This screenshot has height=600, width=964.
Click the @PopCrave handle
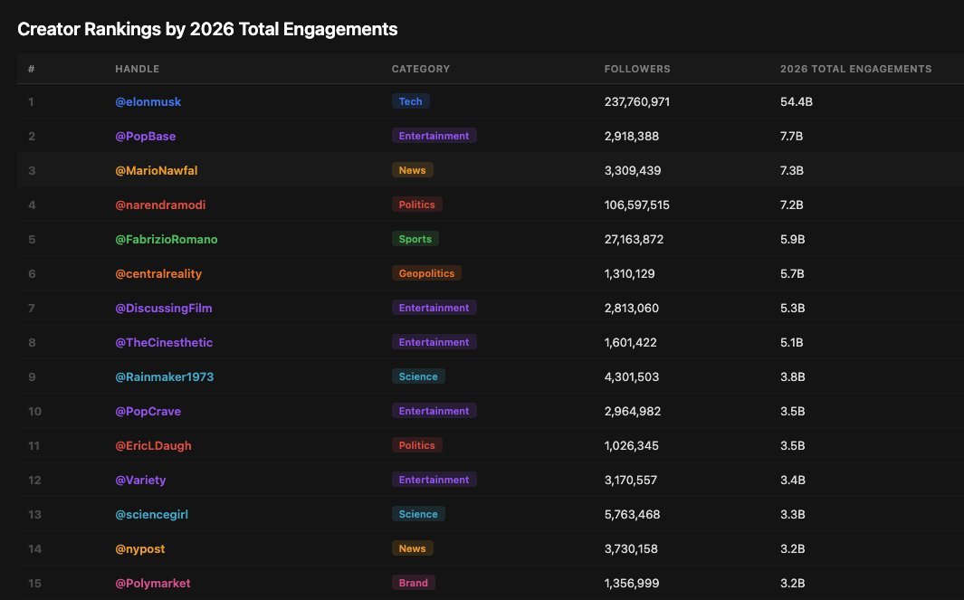[148, 412]
